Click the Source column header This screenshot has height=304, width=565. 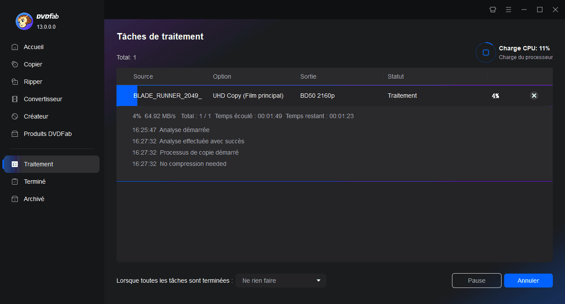(143, 76)
